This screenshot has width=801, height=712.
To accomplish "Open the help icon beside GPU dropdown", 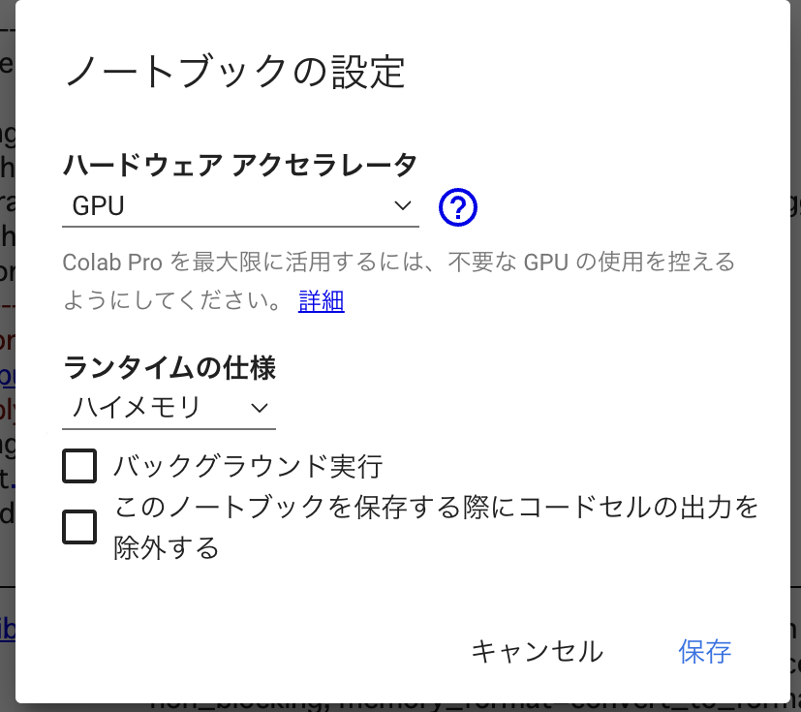I will pos(458,207).
